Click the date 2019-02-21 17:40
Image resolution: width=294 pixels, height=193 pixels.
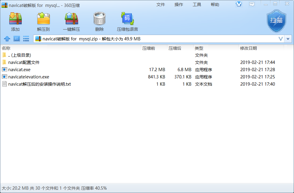click(x=258, y=84)
